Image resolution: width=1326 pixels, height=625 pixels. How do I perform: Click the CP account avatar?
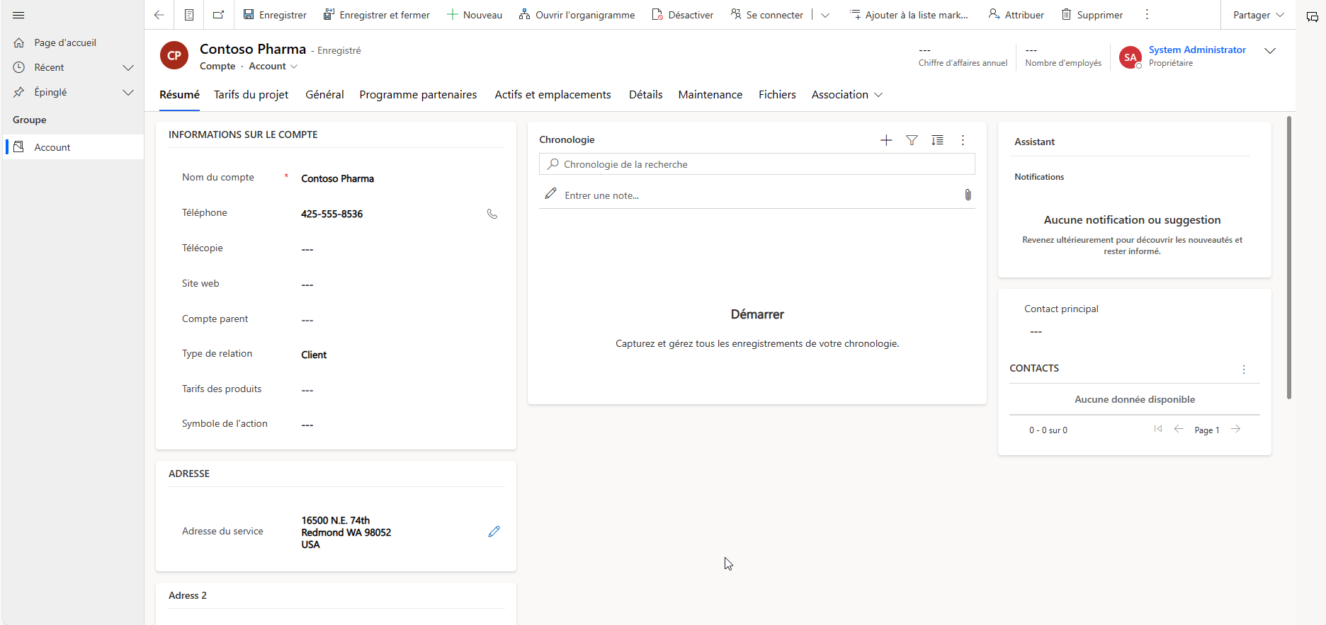(x=174, y=55)
